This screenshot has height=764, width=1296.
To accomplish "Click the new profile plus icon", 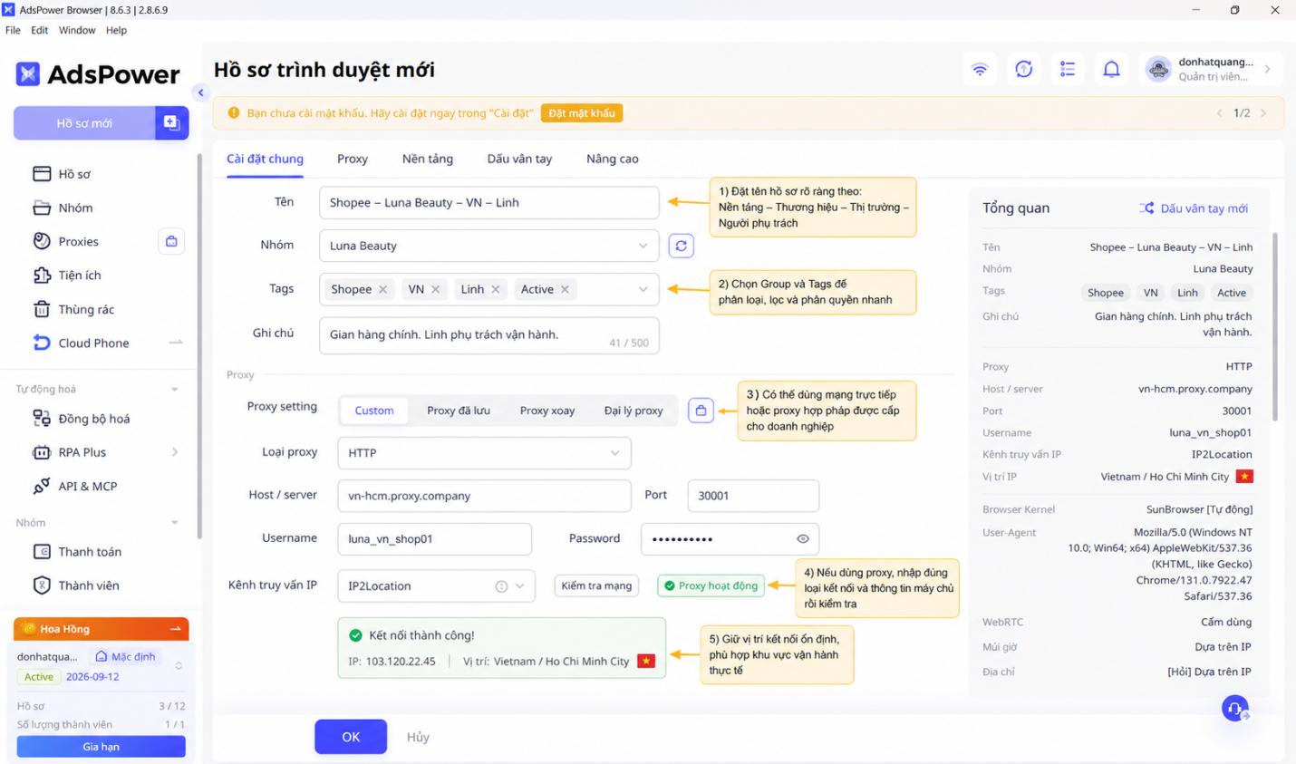I will [x=171, y=123].
